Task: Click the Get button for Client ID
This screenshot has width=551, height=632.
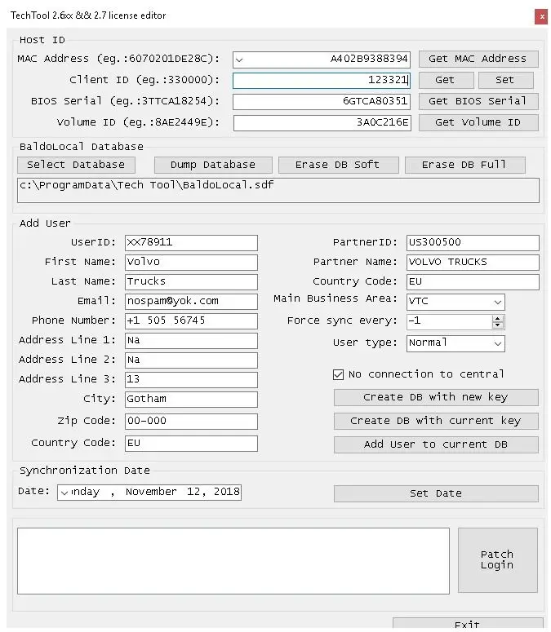Action: pos(447,80)
